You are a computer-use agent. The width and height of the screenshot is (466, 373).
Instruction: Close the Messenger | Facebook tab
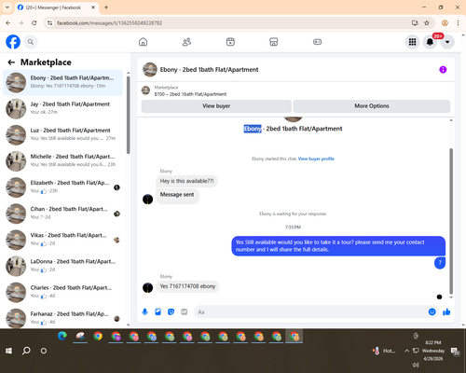point(93,7)
